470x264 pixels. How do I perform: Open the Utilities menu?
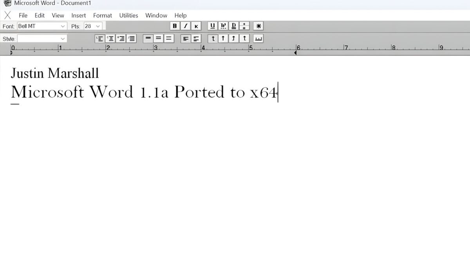pos(129,15)
